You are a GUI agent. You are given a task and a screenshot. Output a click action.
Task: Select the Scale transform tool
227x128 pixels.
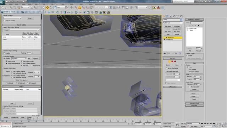click(x=55, y=7)
